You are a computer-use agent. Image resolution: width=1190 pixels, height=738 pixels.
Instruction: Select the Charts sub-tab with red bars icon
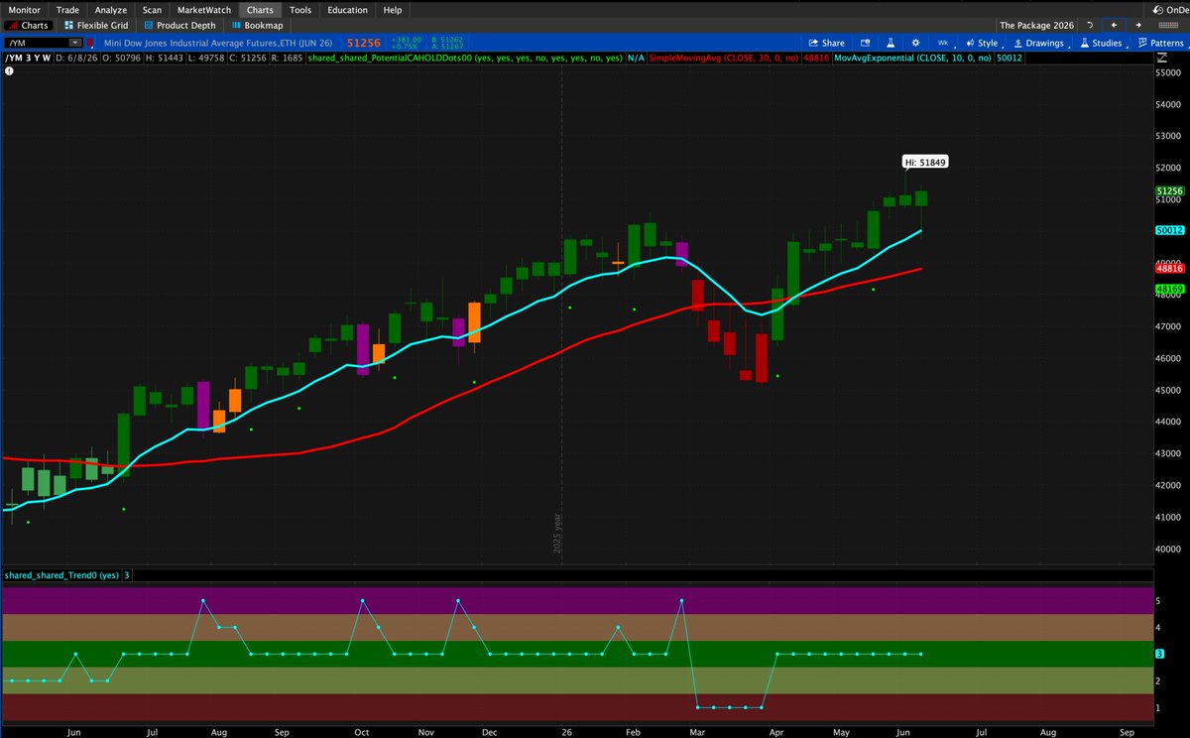pos(28,26)
